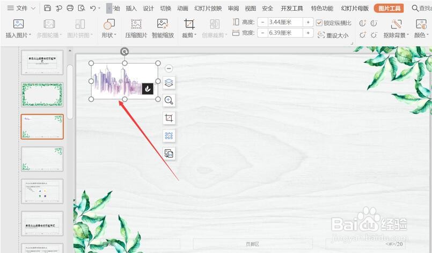Click the 插入图片 icon
The width and height of the screenshot is (432, 253).
[x=18, y=24]
